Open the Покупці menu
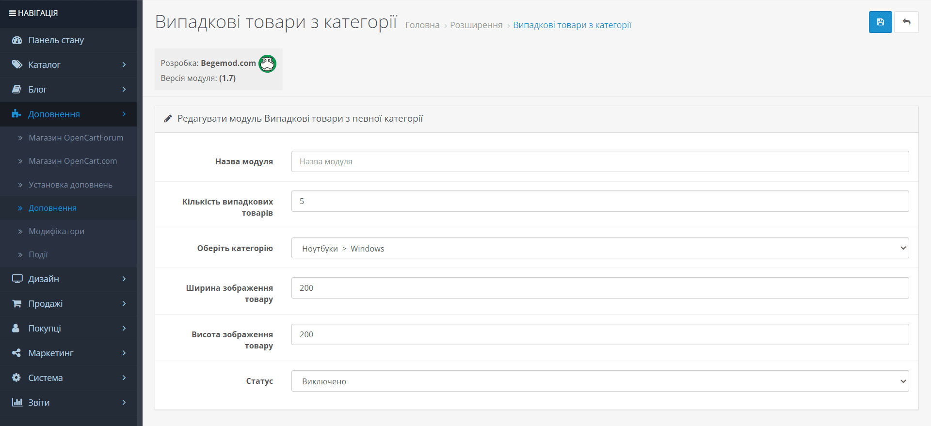Viewport: 931px width, 426px height. tap(68, 328)
